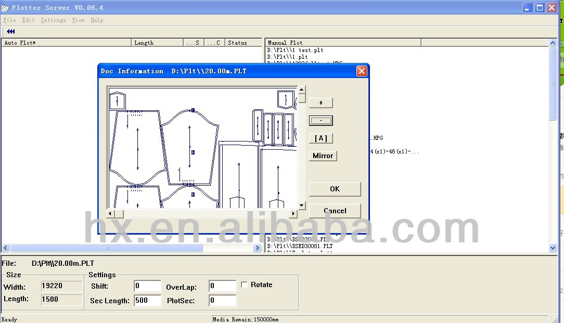Zoom in with the + button
Viewport: 564px width, 323px height.
pos(321,103)
